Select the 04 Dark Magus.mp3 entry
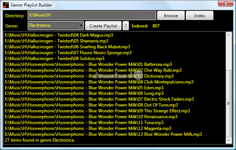 (x=59, y=35)
